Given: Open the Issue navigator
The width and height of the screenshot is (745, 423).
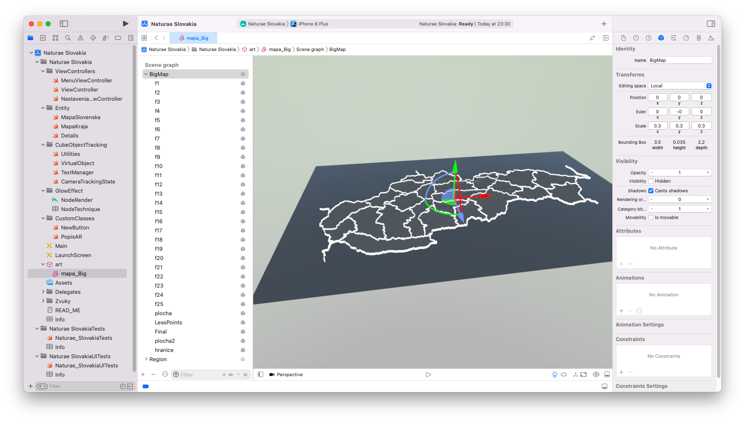Looking at the screenshot, I should [x=80, y=38].
